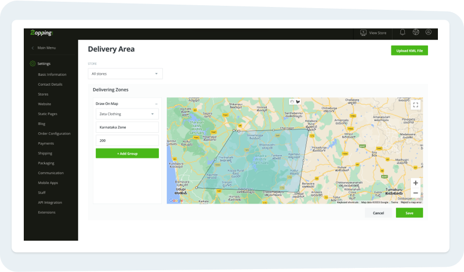Open Communication settings page
Screen dimensions: 464x272
[x=50, y=173]
